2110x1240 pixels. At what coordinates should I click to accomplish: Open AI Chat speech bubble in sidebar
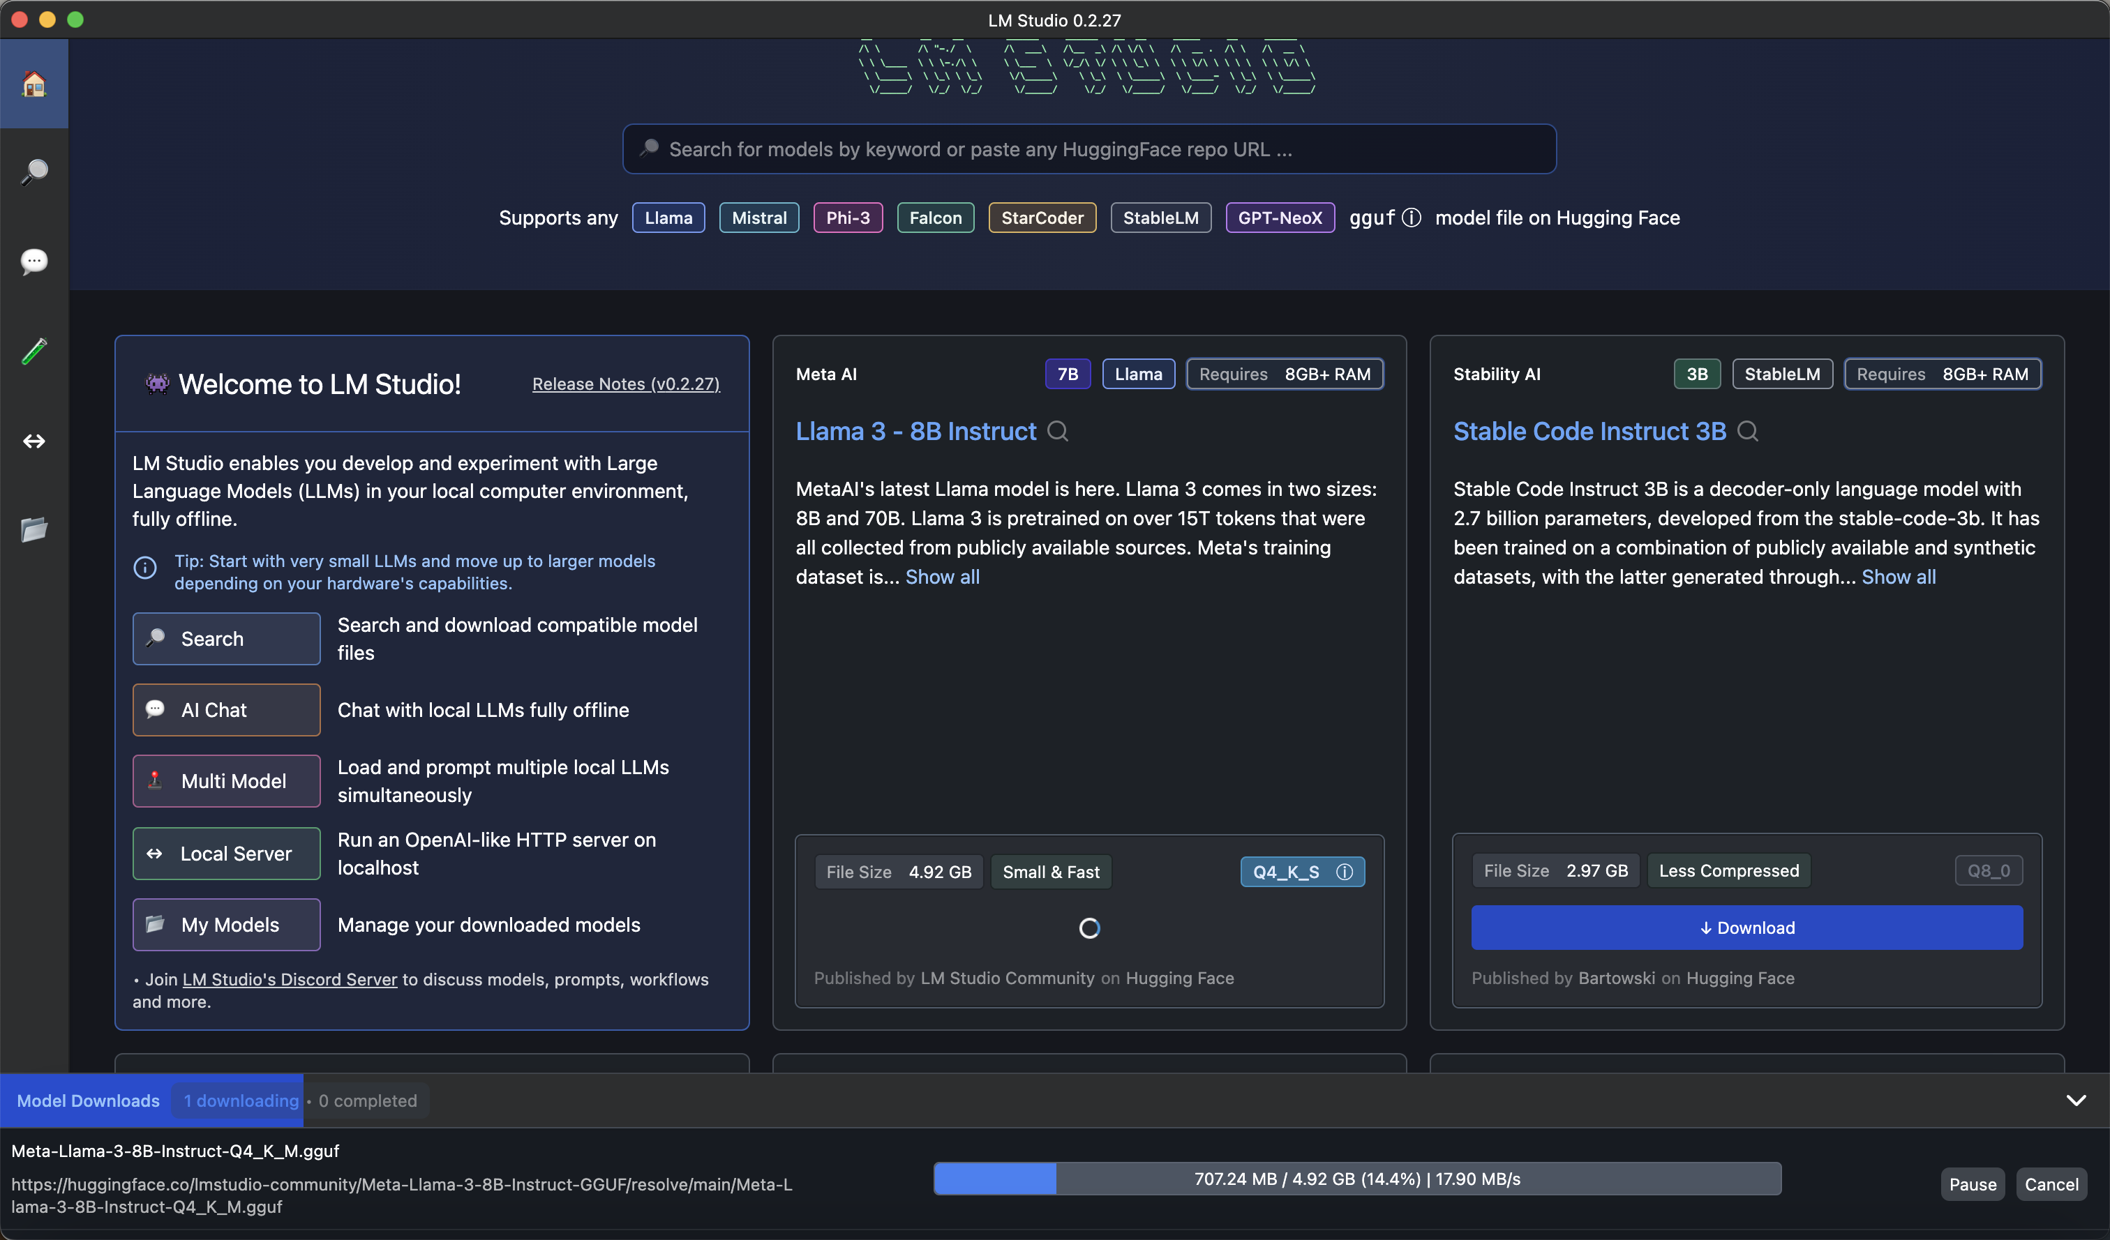click(33, 262)
